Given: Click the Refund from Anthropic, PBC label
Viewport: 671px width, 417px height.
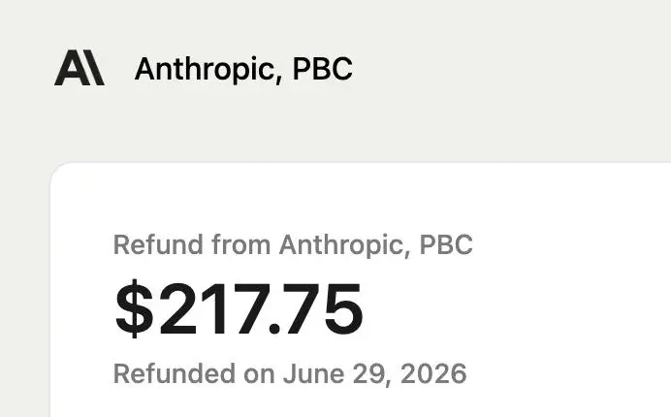Looking at the screenshot, I should (x=293, y=245).
